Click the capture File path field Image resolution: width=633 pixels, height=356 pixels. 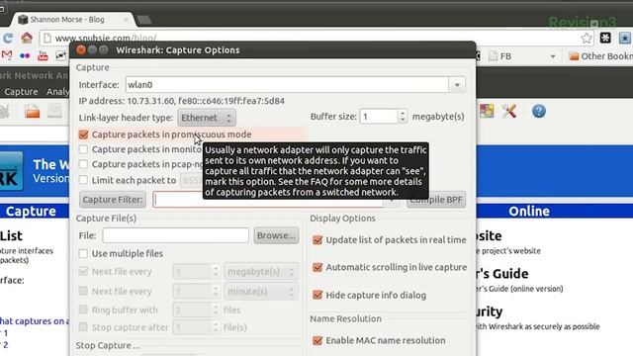click(176, 235)
